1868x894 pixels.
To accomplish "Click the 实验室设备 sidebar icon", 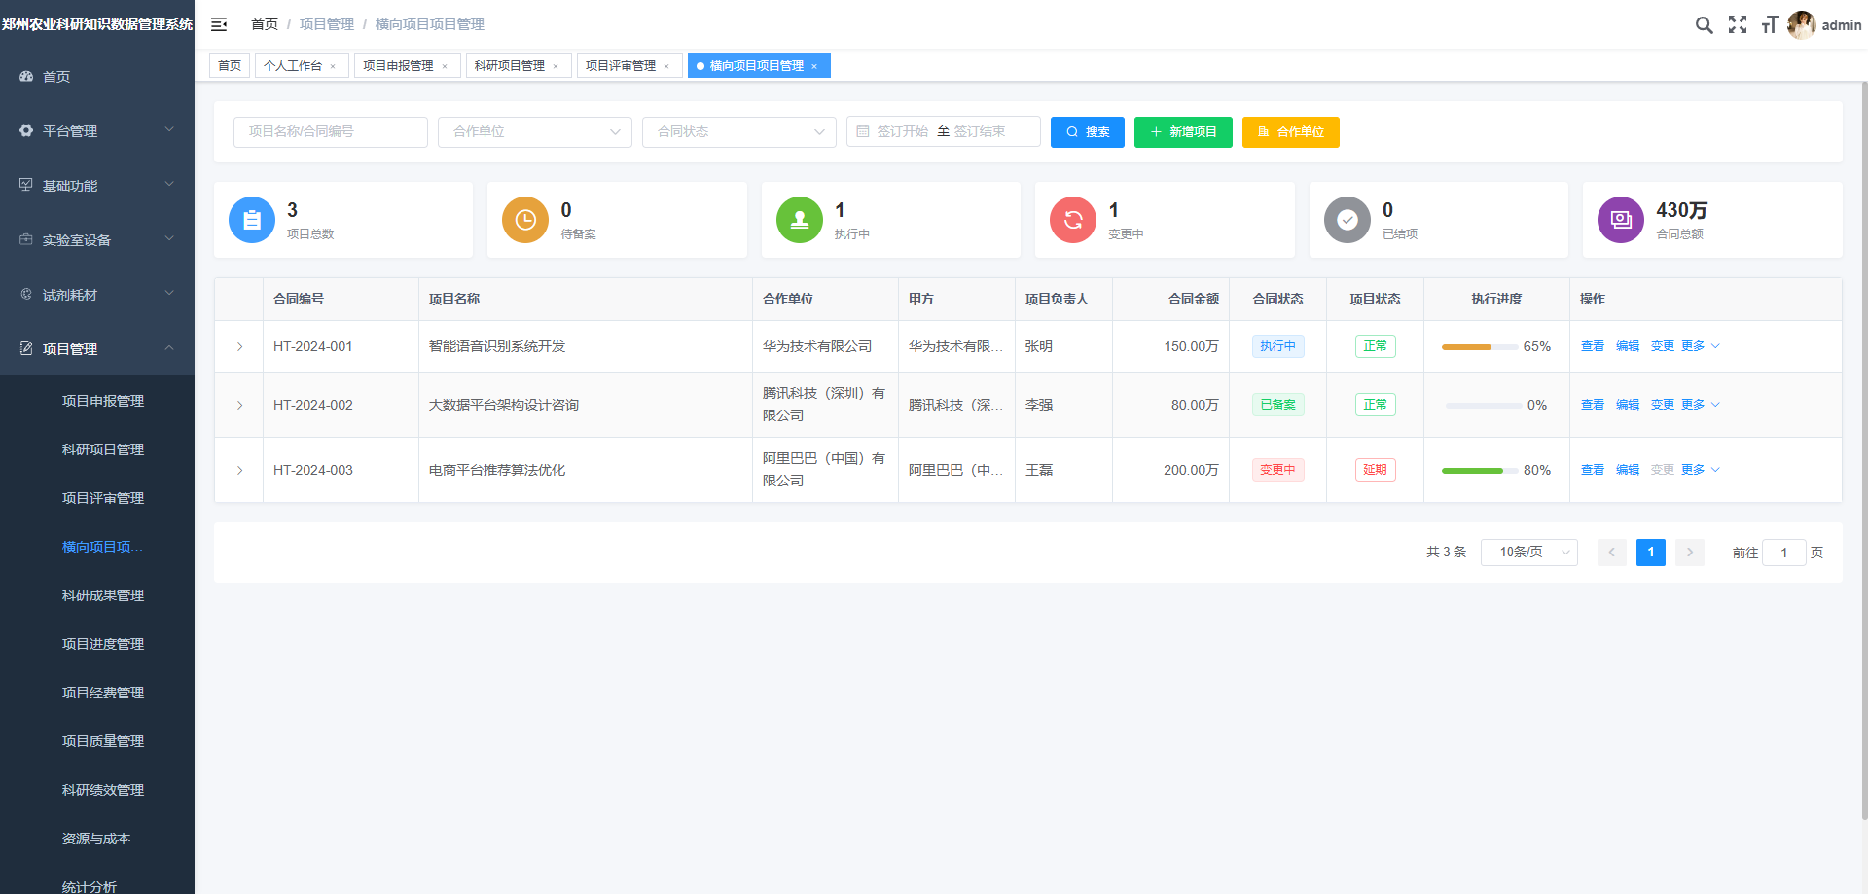I will coord(26,239).
